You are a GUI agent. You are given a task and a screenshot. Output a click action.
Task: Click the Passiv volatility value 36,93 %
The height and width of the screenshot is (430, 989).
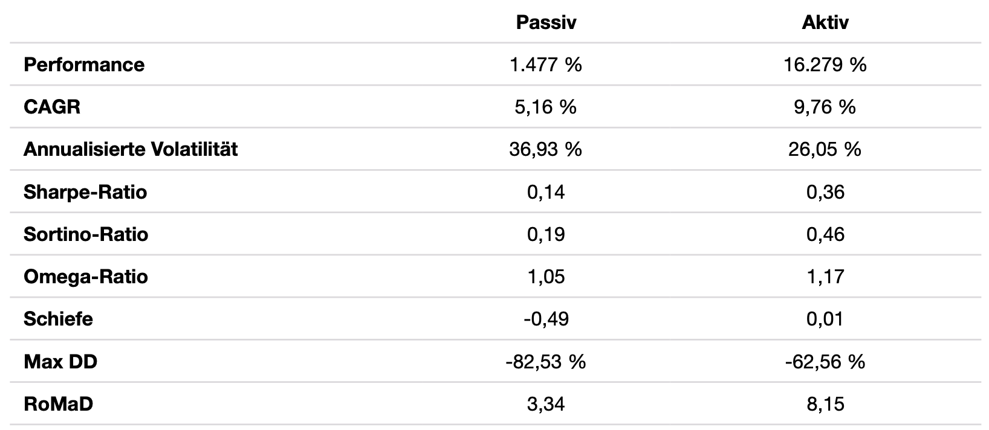(x=546, y=149)
